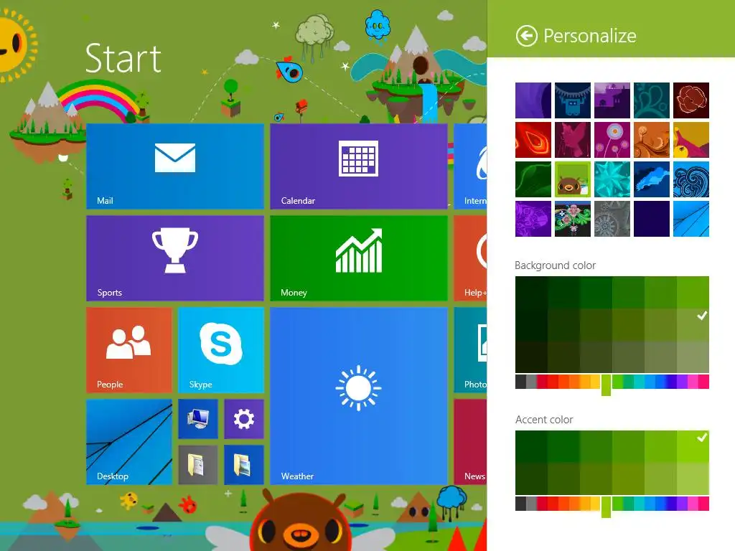The image size is (735, 551).
Task: Select the green bee creature background thumbnail
Action: point(573,179)
